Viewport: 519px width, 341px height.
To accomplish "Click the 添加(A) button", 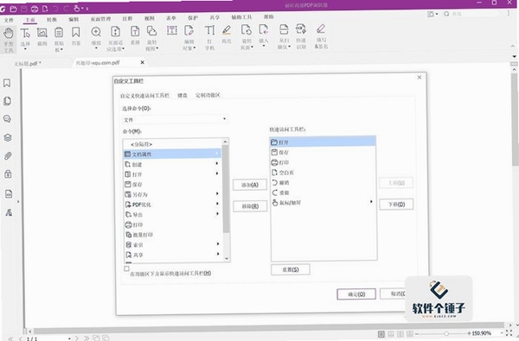I will 250,185.
